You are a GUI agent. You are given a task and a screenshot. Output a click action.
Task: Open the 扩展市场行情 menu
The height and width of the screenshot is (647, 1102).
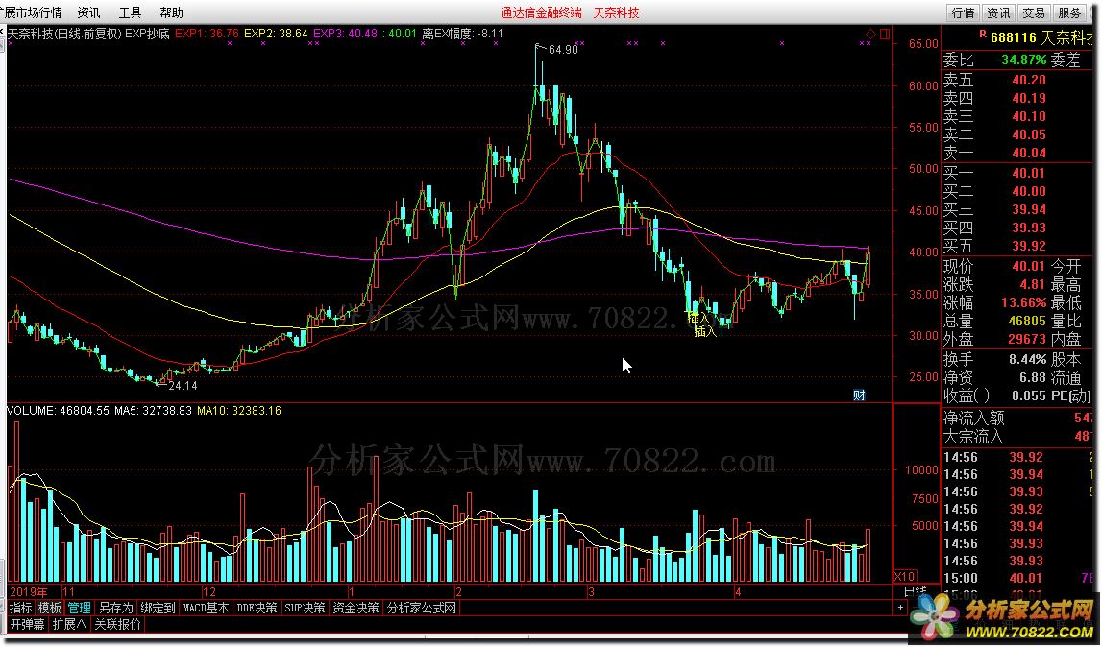(32, 12)
